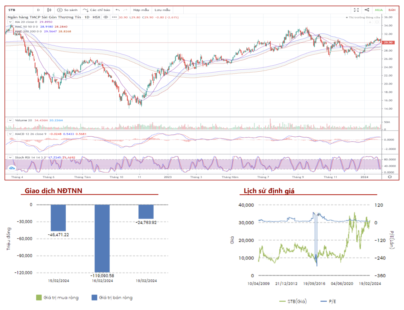
Task: Collapse the MACD pane legend chevron
Action: point(10,134)
